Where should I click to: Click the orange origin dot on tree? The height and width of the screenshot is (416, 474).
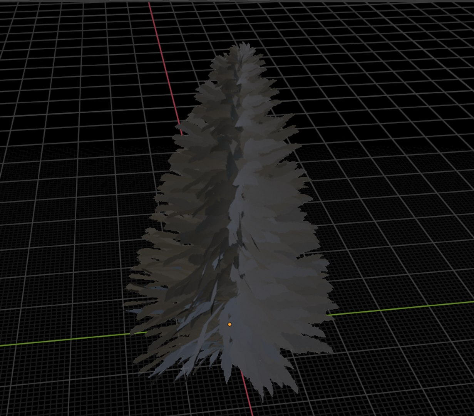[x=229, y=325]
